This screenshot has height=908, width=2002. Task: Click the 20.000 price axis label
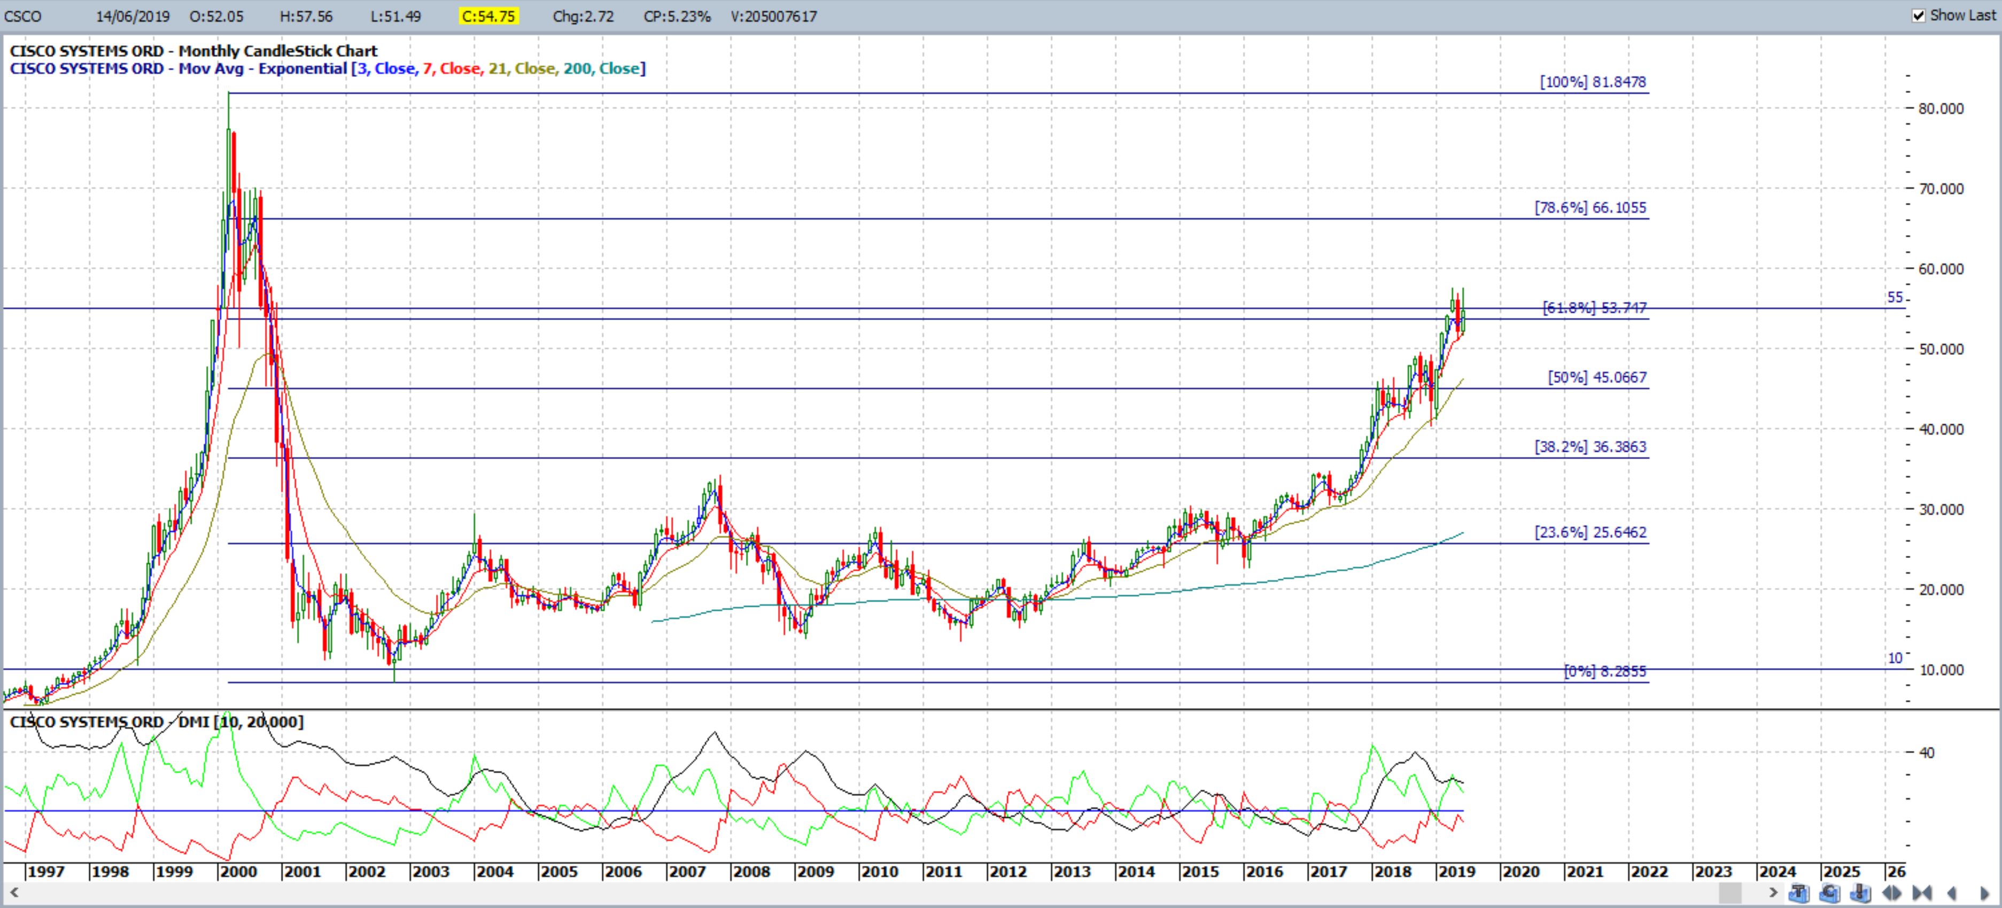(x=1941, y=589)
